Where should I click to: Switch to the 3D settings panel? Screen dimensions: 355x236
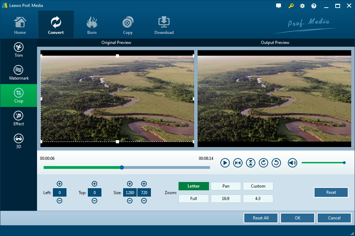tap(19, 141)
